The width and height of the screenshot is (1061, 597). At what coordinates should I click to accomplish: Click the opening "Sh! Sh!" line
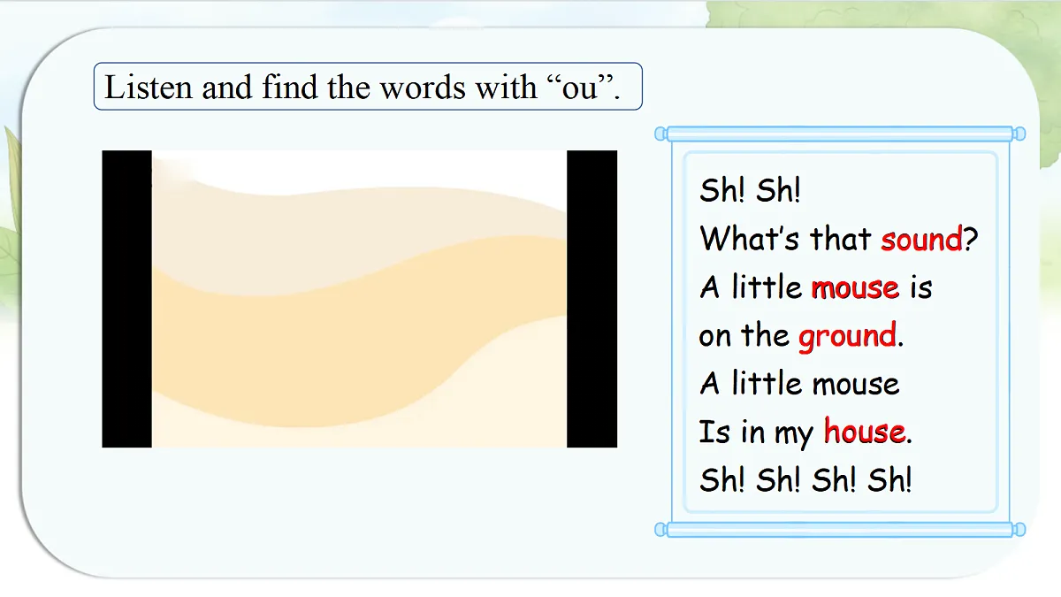750,191
